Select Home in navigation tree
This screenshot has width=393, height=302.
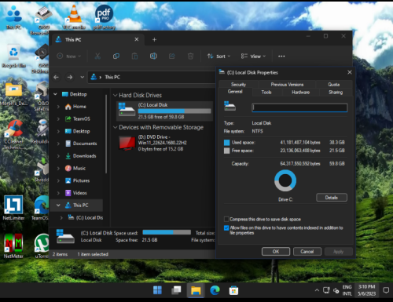point(76,107)
